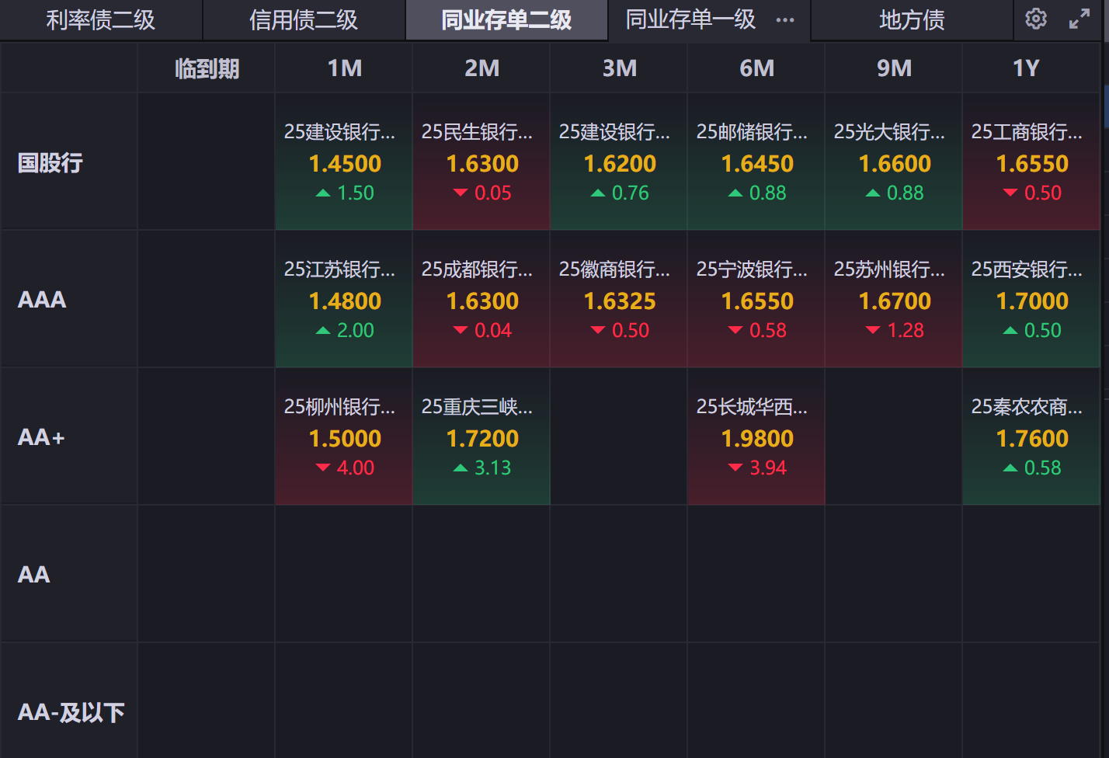The width and height of the screenshot is (1109, 758).
Task: Open the 25民生银行 1.6300 quote cell
Action: point(481,162)
